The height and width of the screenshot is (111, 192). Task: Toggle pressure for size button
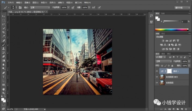coord(99,8)
